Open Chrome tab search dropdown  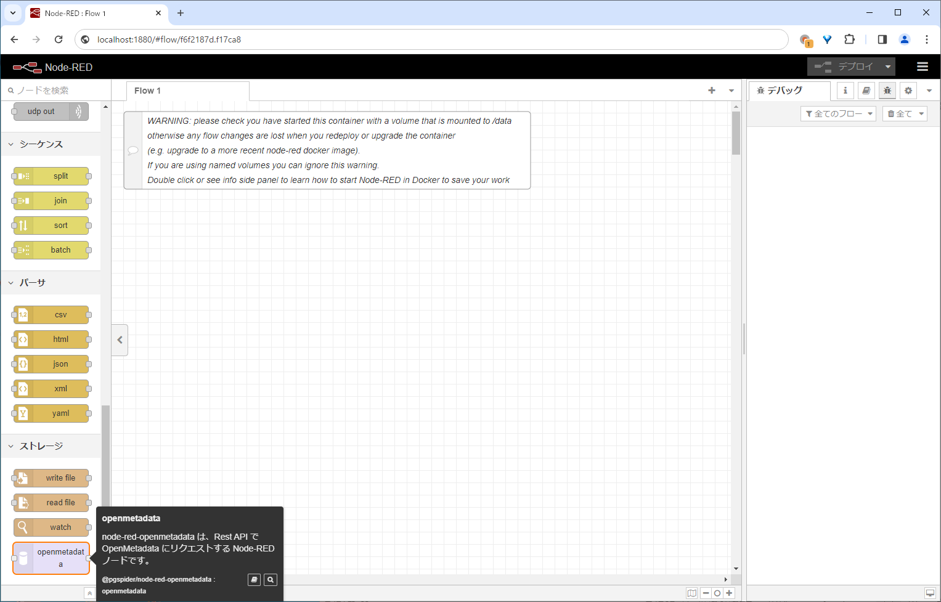12,13
